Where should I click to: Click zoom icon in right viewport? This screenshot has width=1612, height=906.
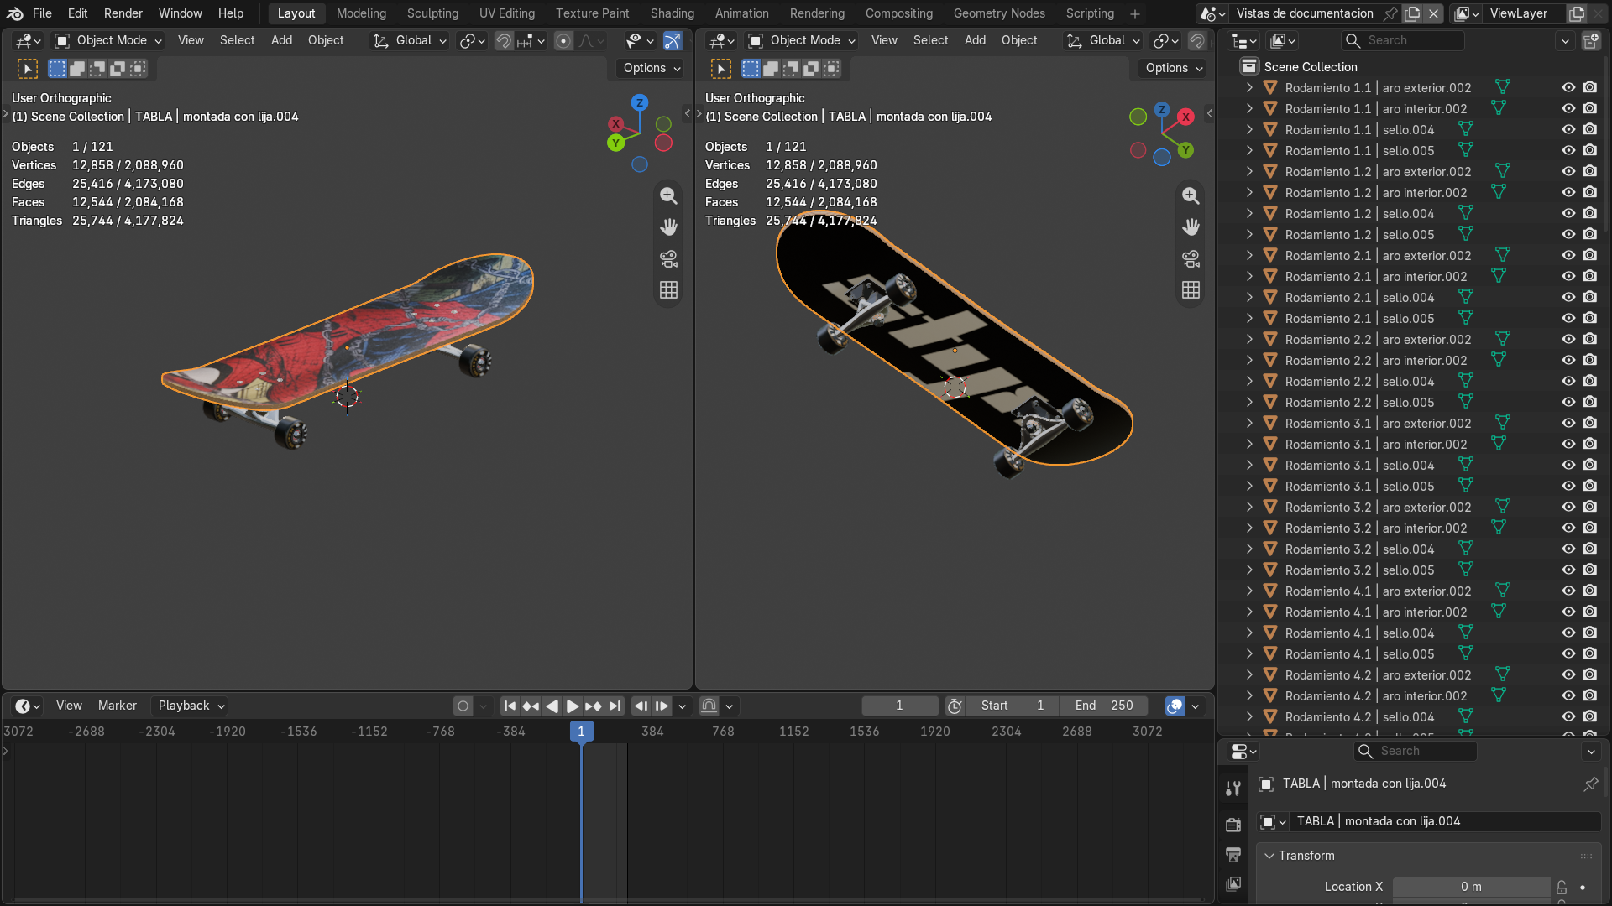[x=1191, y=195]
